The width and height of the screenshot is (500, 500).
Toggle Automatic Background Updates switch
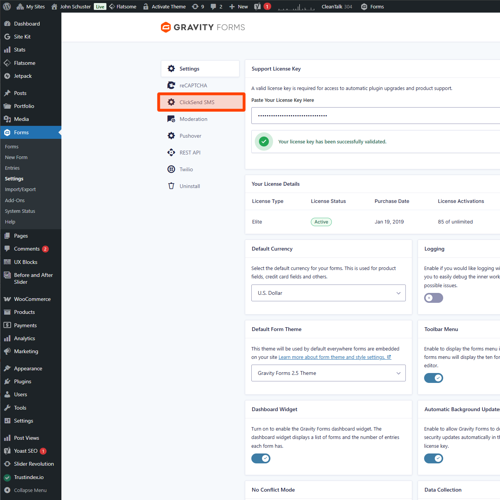point(433,458)
